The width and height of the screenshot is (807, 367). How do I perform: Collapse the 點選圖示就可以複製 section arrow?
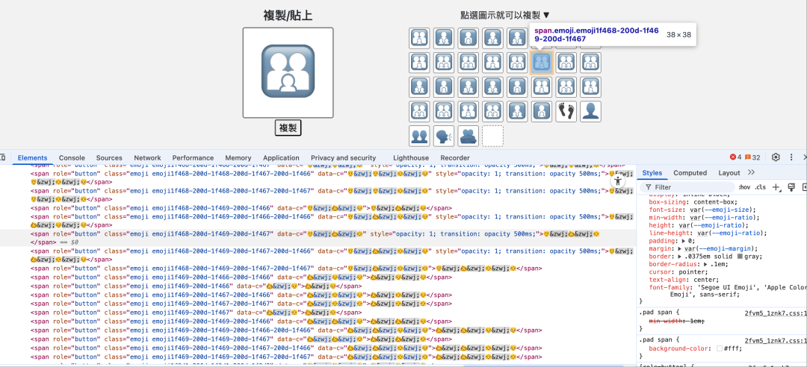point(546,16)
